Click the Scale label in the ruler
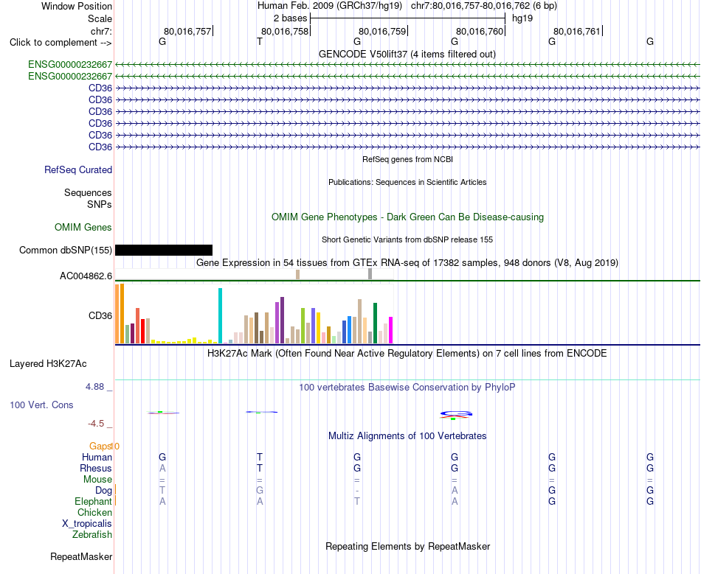 pyautogui.click(x=100, y=18)
